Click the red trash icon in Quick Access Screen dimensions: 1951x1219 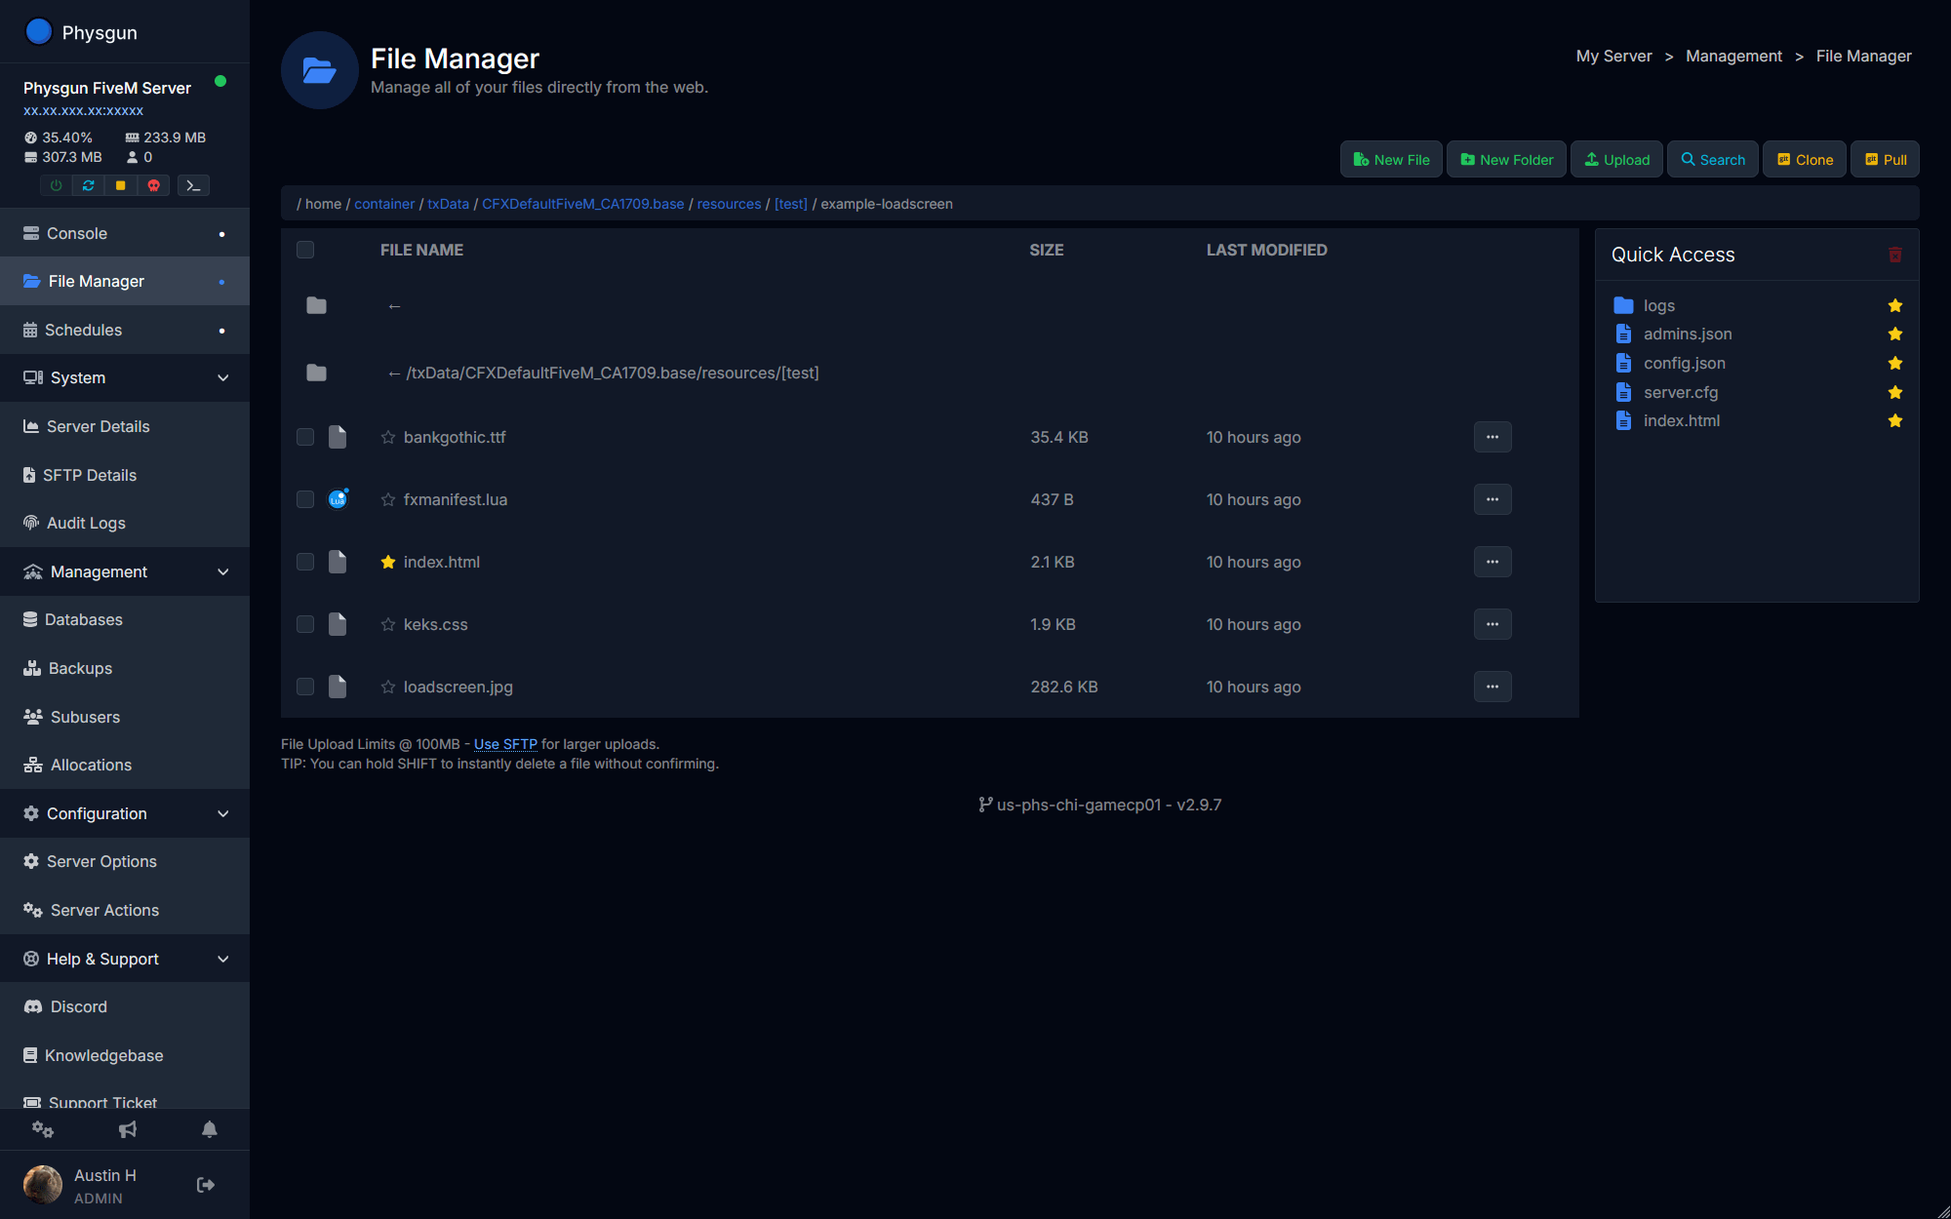click(1894, 255)
